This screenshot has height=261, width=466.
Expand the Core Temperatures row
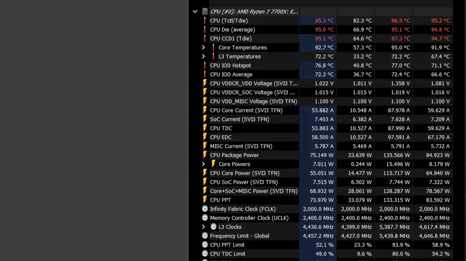pos(204,47)
